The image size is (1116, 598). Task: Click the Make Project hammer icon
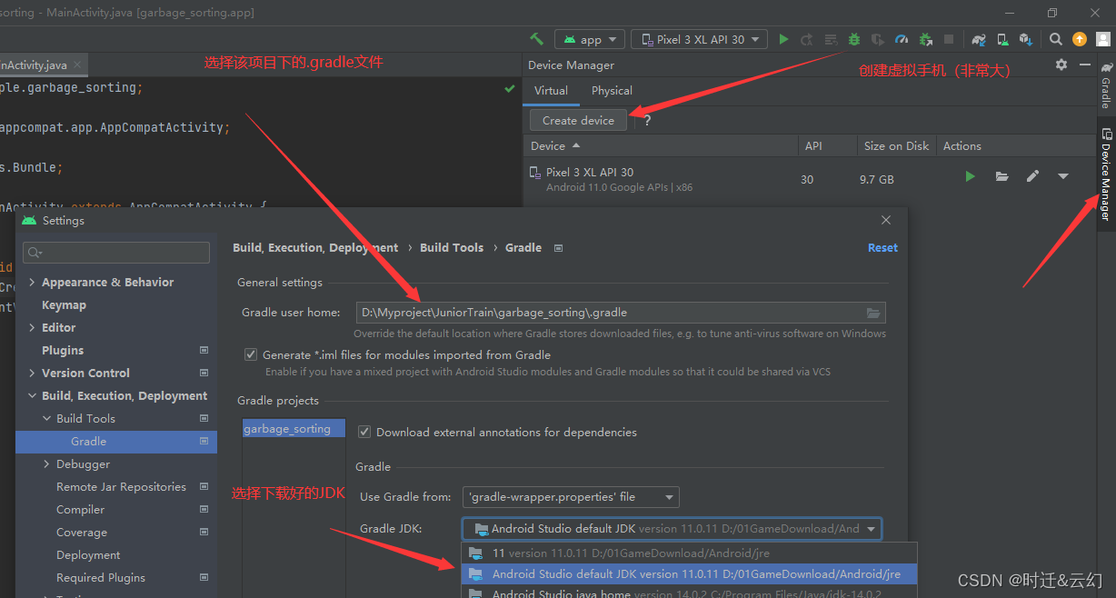[x=537, y=39]
